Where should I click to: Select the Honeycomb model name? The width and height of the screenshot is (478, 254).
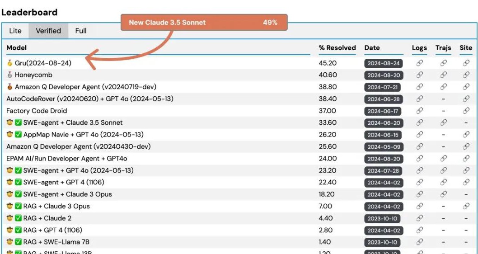33,75
